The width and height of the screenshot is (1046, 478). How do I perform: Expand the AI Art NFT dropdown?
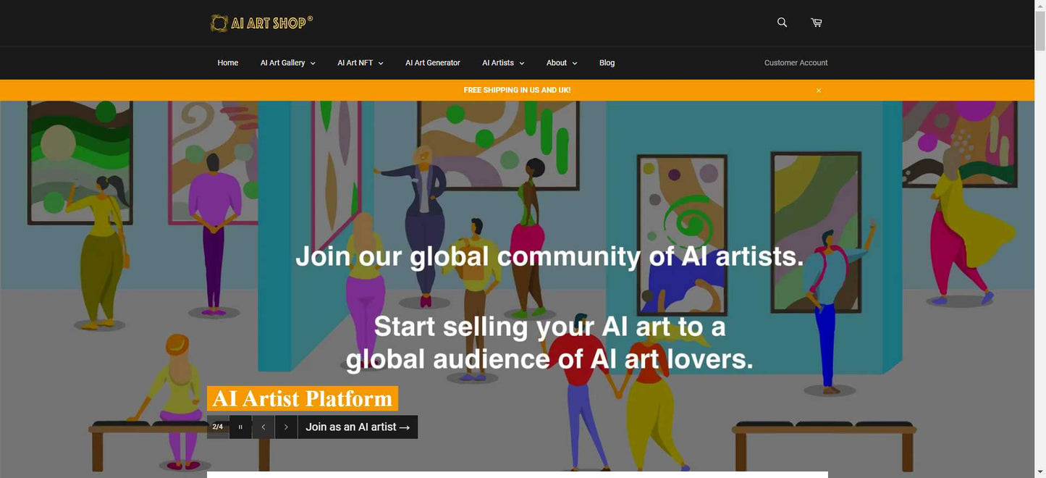360,63
